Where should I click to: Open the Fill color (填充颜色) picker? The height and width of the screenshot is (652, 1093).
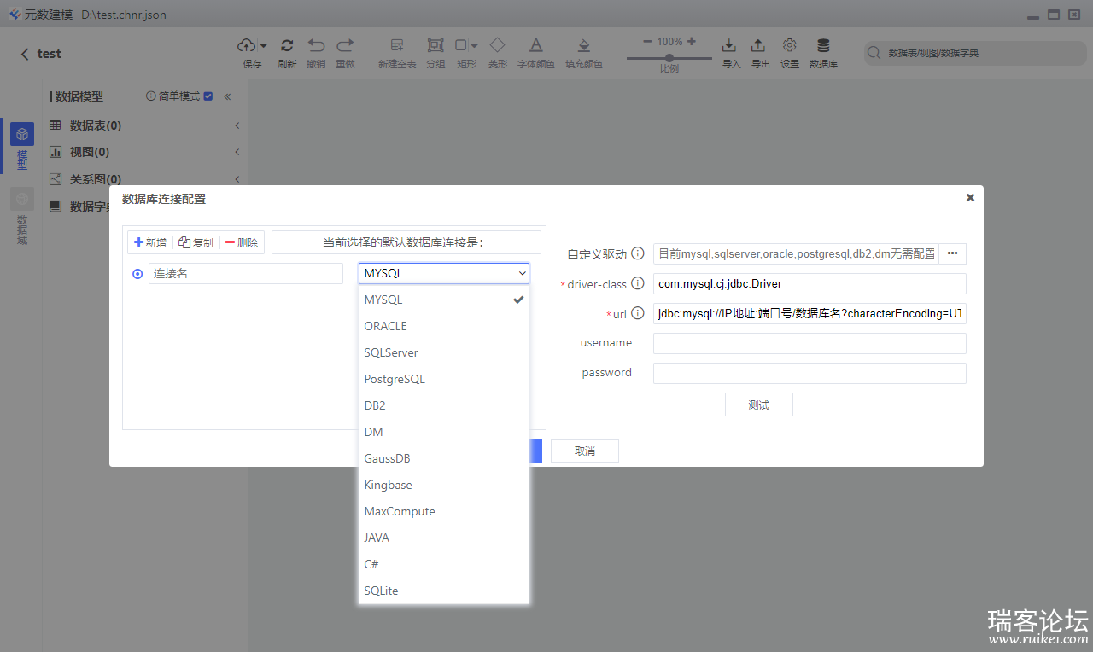[x=584, y=45]
